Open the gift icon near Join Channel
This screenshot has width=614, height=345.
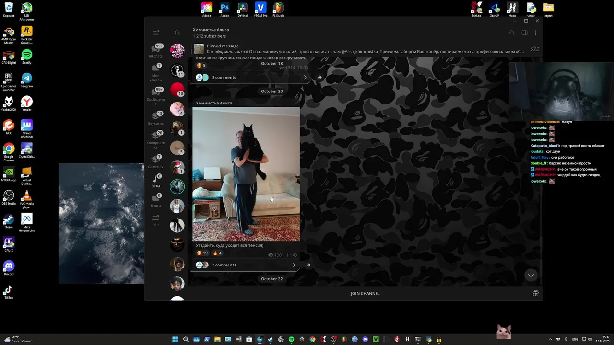[x=535, y=293]
